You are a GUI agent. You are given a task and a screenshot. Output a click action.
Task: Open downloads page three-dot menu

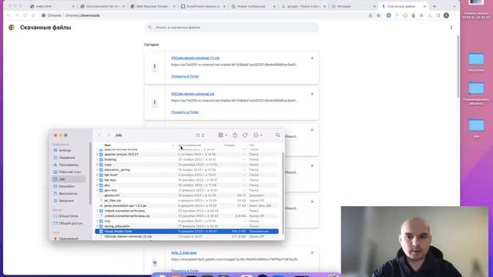click(x=451, y=28)
